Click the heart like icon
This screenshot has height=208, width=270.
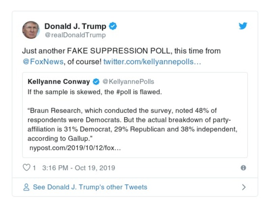click(x=26, y=168)
